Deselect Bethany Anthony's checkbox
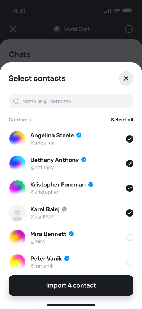The width and height of the screenshot is (142, 309). click(129, 164)
